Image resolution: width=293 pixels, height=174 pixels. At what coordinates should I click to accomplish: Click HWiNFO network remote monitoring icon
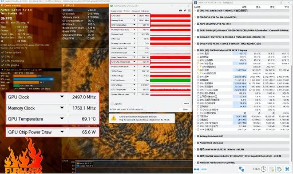(242, 169)
